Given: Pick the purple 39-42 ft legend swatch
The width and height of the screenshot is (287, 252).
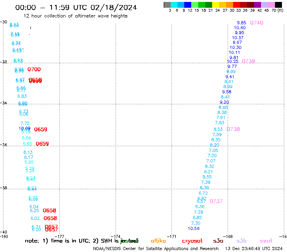Looking at the screenshot, I should (257, 5).
